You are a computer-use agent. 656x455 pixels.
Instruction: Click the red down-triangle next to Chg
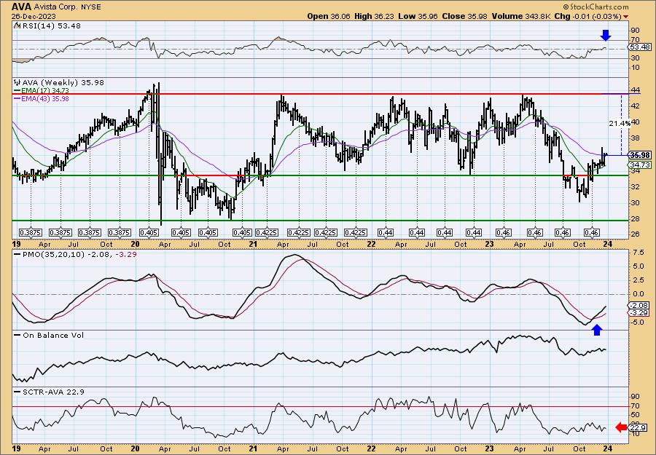tap(625, 16)
